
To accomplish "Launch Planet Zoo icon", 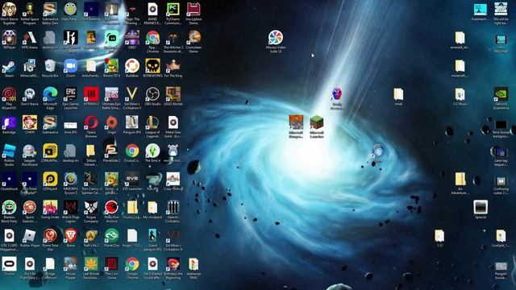I will coord(111,236).
